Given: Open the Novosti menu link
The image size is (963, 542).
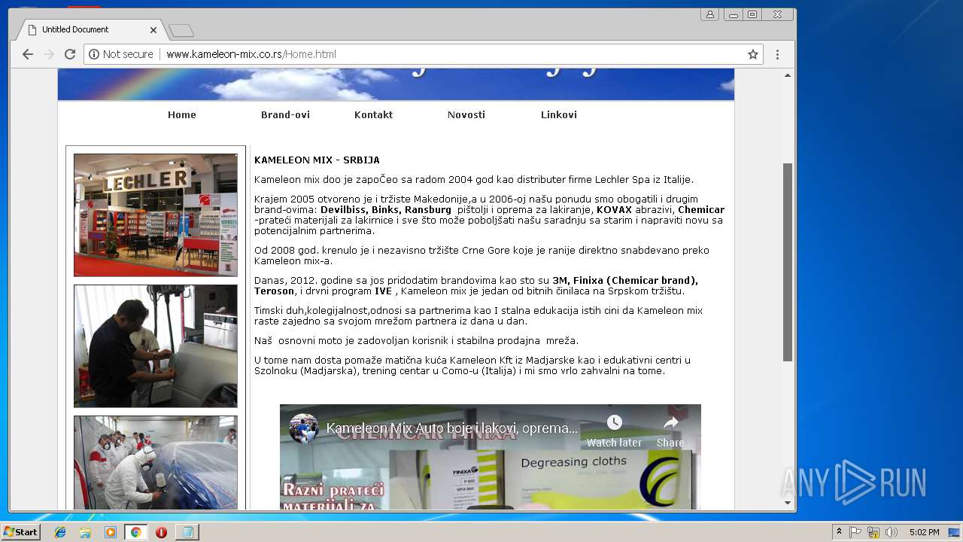Looking at the screenshot, I should [466, 115].
